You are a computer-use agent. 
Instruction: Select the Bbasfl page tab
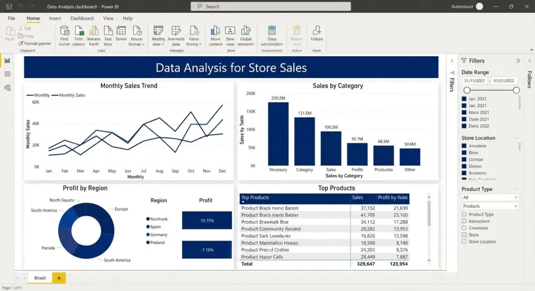[40, 278]
